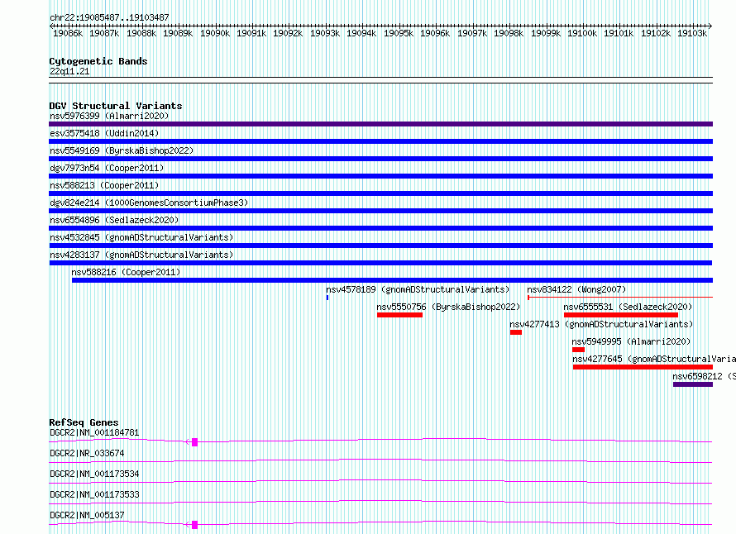Click the thin red nsv834122 line

coord(620,297)
